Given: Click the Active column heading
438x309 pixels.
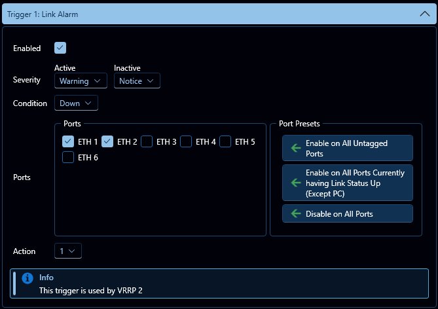Looking at the screenshot, I should tap(65, 68).
